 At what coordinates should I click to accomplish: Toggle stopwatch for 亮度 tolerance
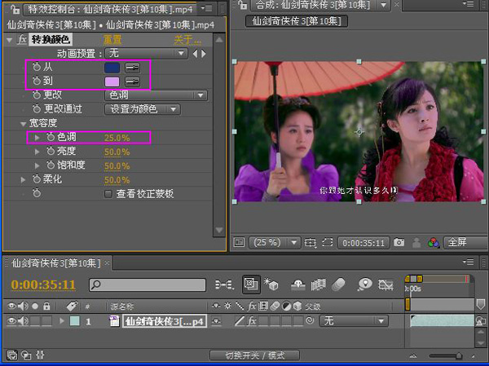point(51,151)
